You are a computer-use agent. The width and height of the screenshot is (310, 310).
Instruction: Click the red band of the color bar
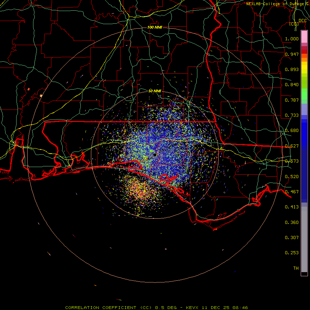pyautogui.click(x=304, y=52)
